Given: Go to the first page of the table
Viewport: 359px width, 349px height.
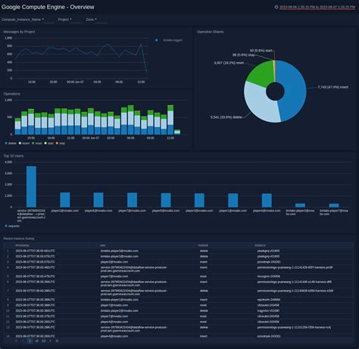Looking at the screenshot, I should pos(16,341).
